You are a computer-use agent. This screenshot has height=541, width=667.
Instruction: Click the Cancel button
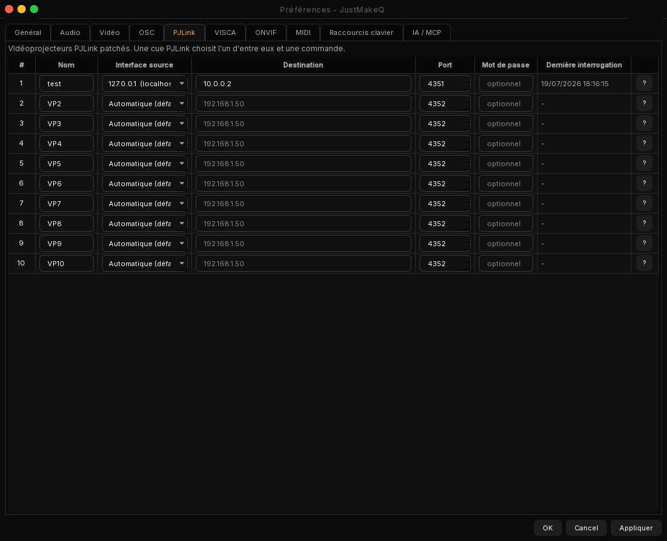tap(586, 527)
